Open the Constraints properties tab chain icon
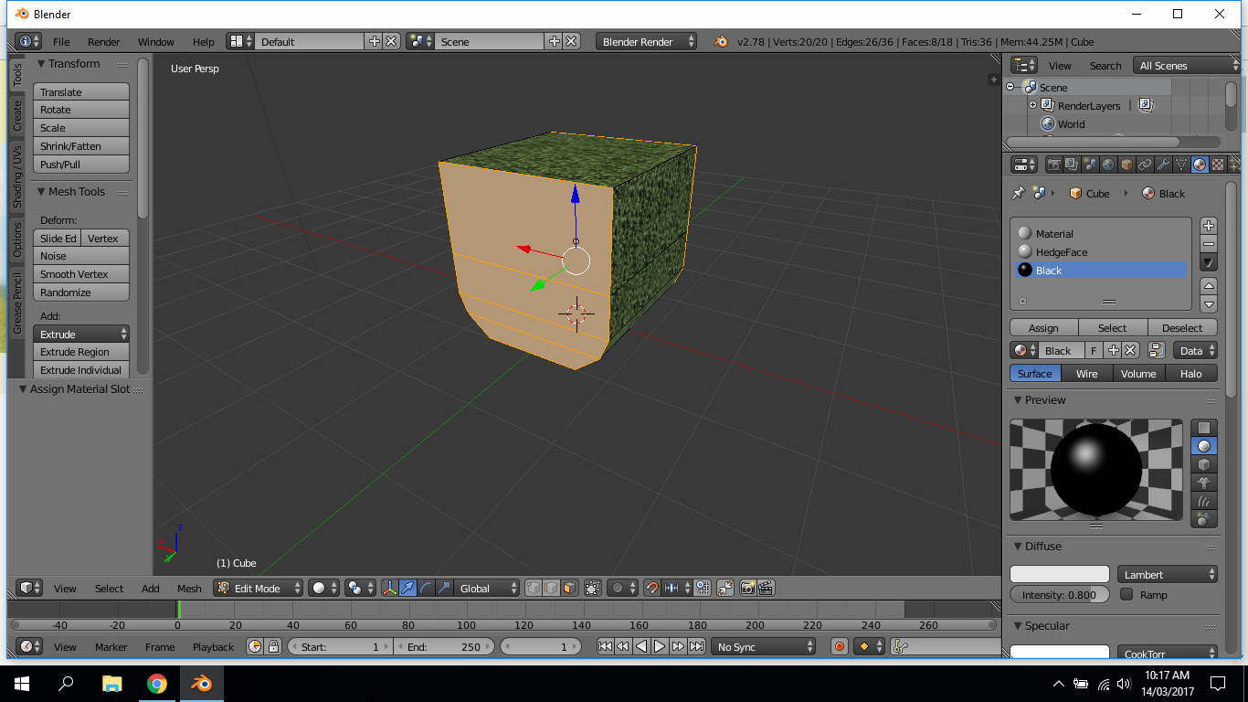1248x702 pixels. click(1145, 165)
